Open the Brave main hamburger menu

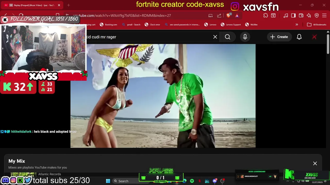324,15
